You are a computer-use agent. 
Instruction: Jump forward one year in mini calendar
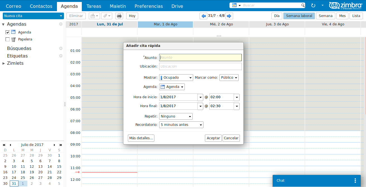(61, 145)
